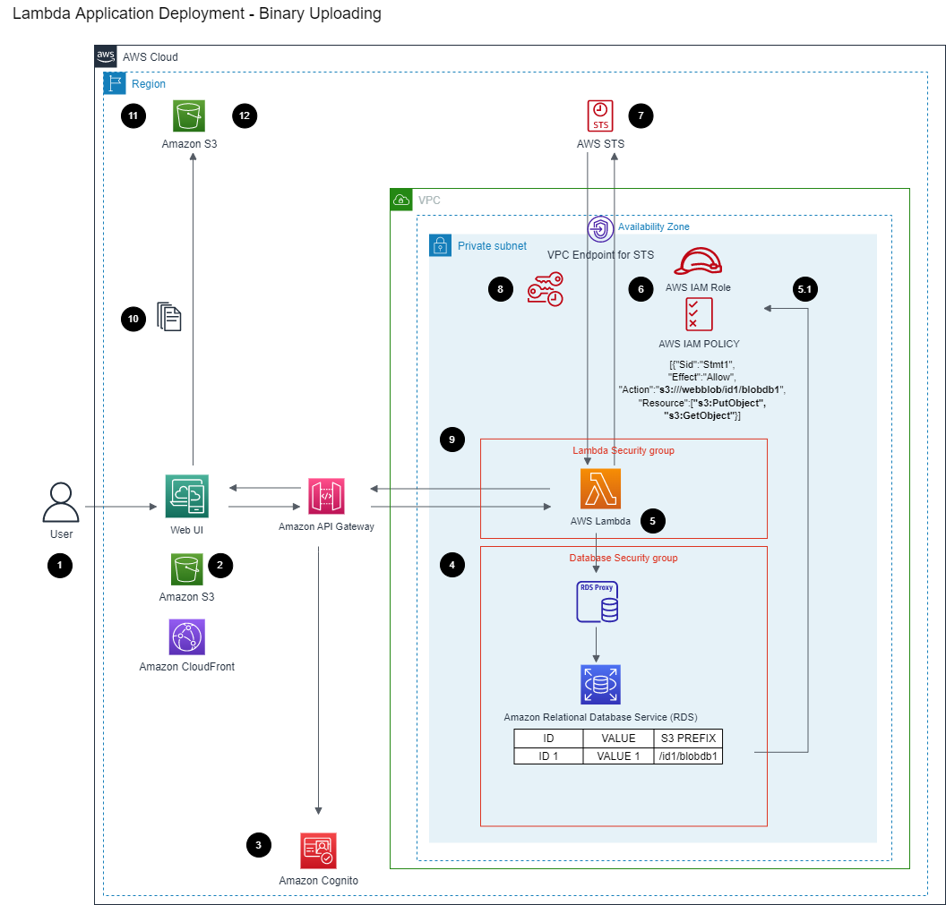The image size is (946, 905).
Task: Select the 'Private subnet' label
Action: 492,246
